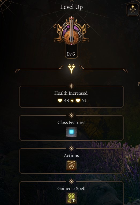Viewport: 140px width, 205px height.
Task: Click the Health Increased heading
Action: coord(71,93)
